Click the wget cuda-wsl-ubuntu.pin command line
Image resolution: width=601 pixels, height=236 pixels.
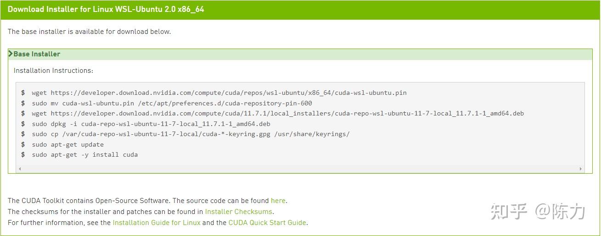click(x=219, y=93)
